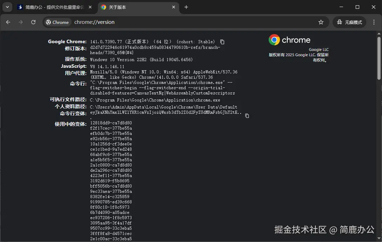Open the Chrome three-dot menu
This screenshot has height=242, width=382.
(x=374, y=22)
